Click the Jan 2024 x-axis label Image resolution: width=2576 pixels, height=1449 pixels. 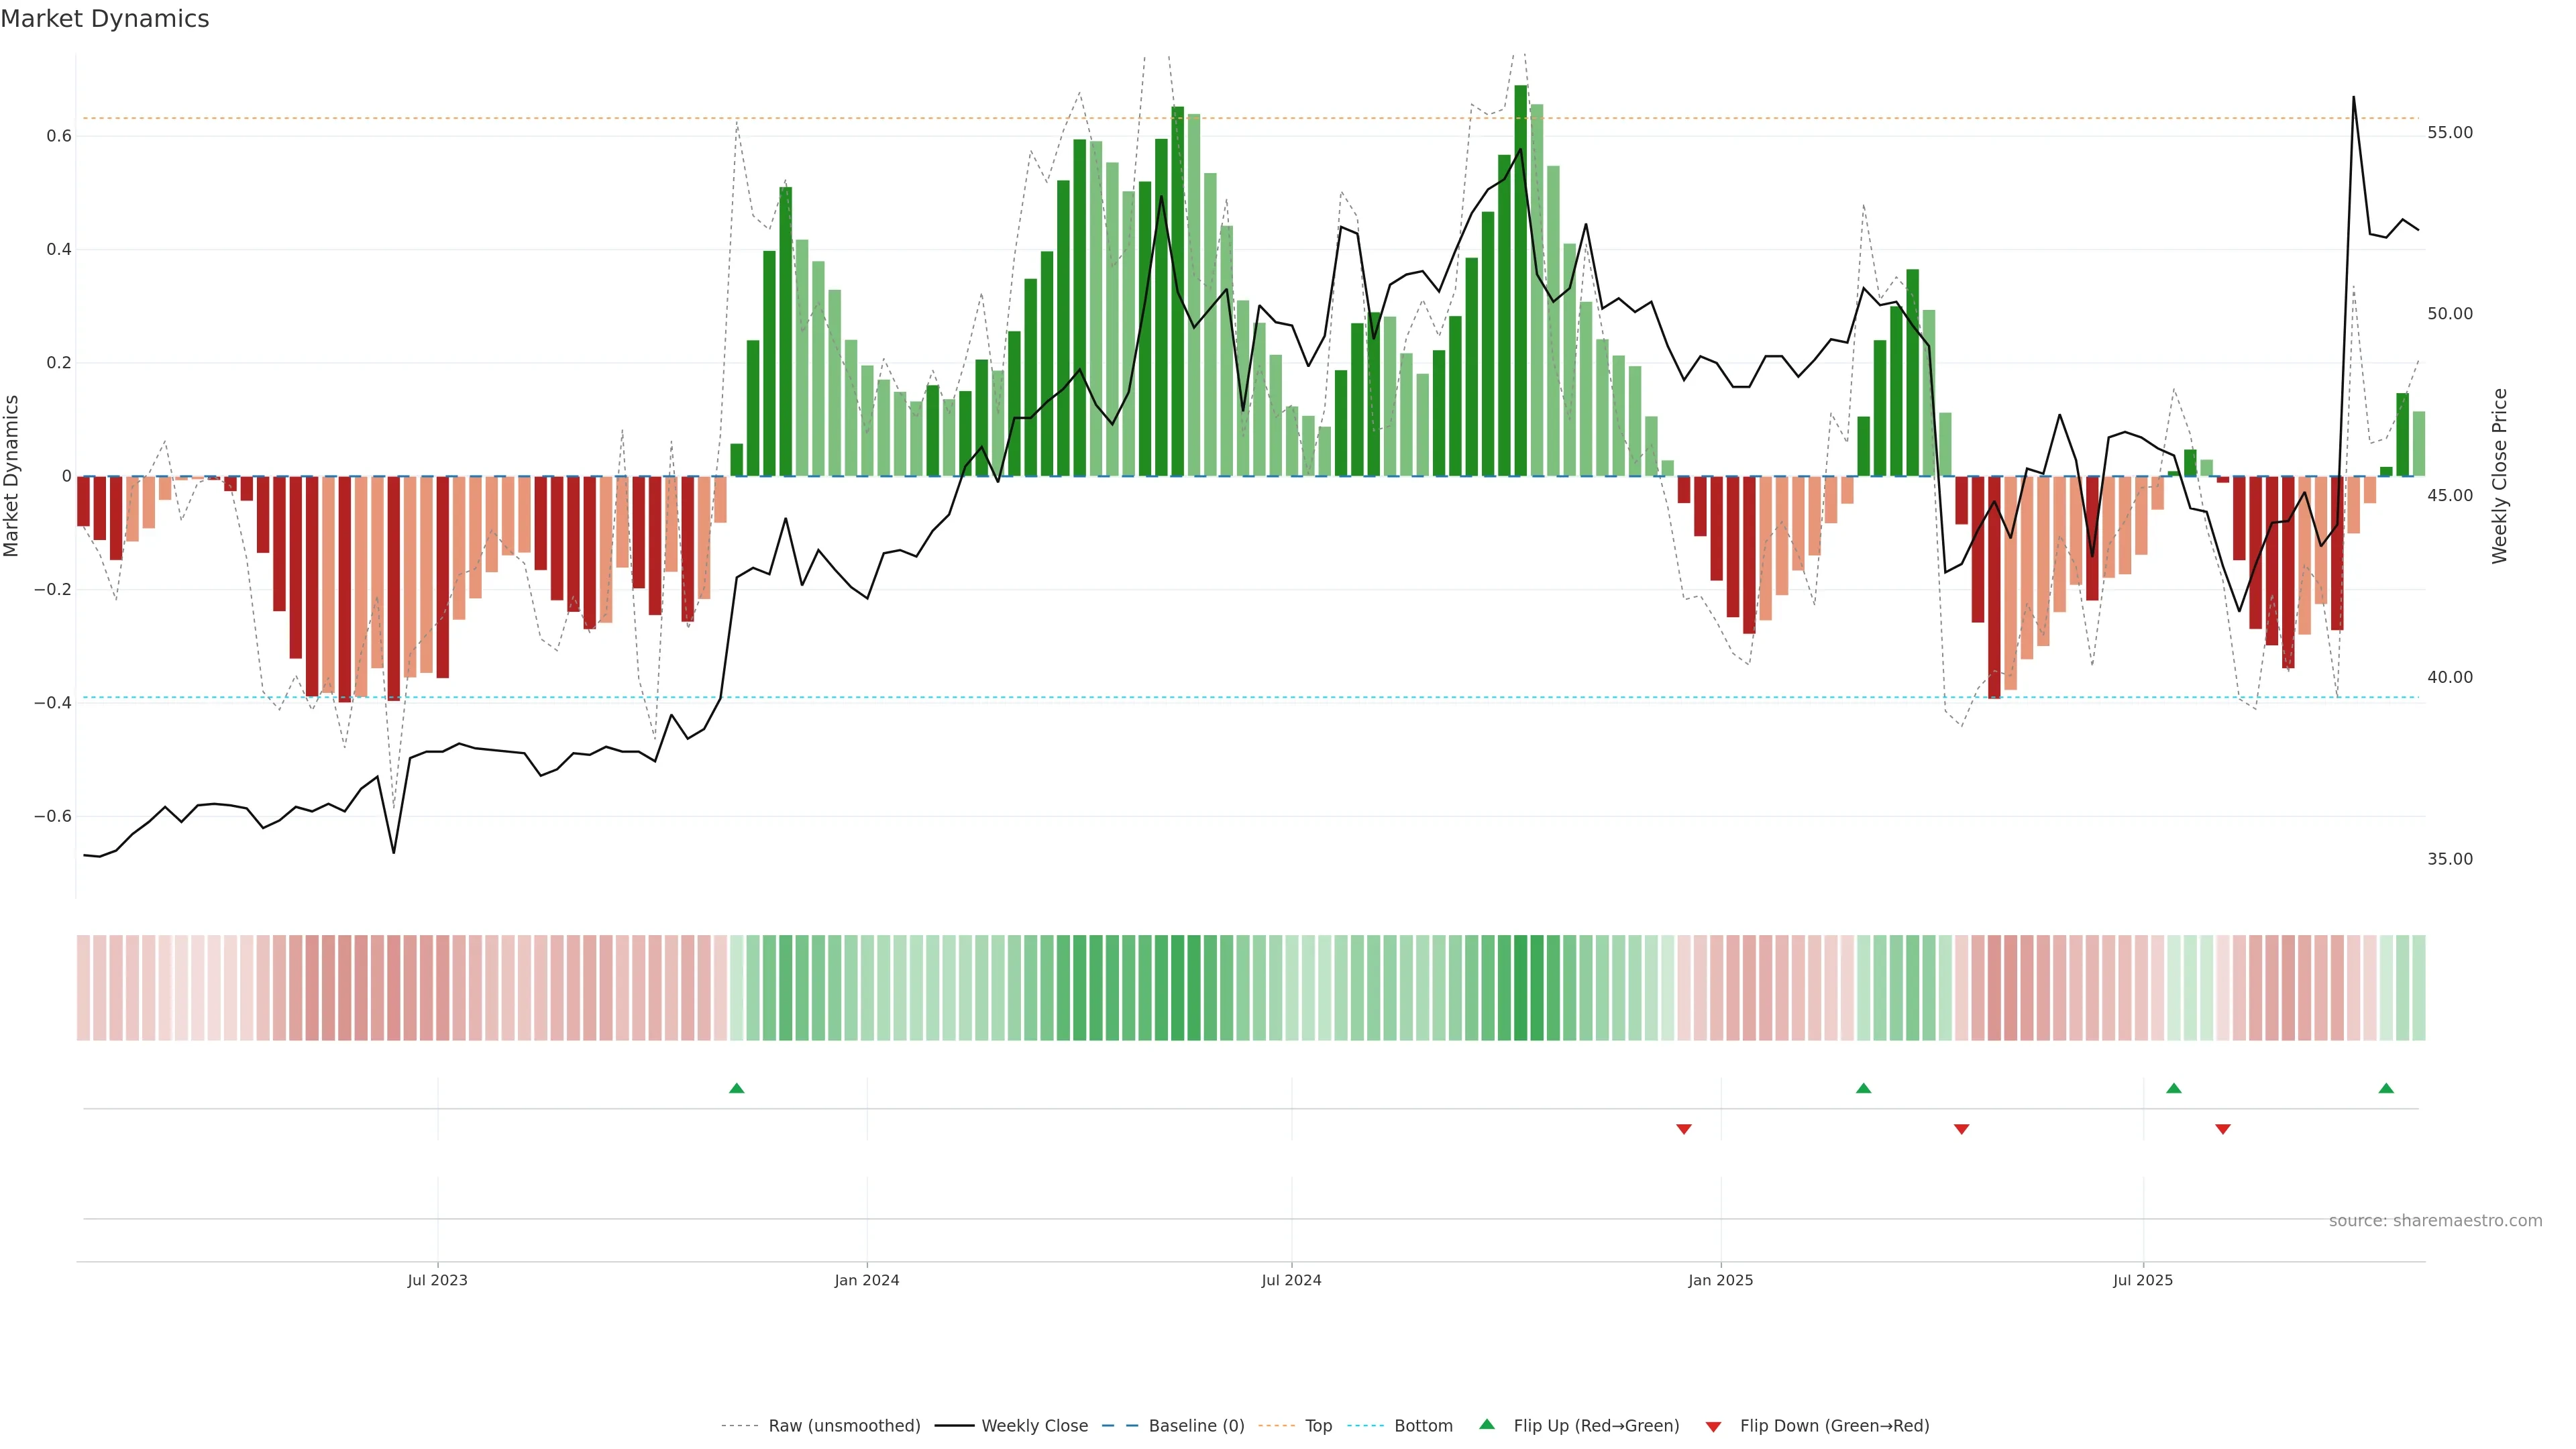pyautogui.click(x=867, y=1280)
